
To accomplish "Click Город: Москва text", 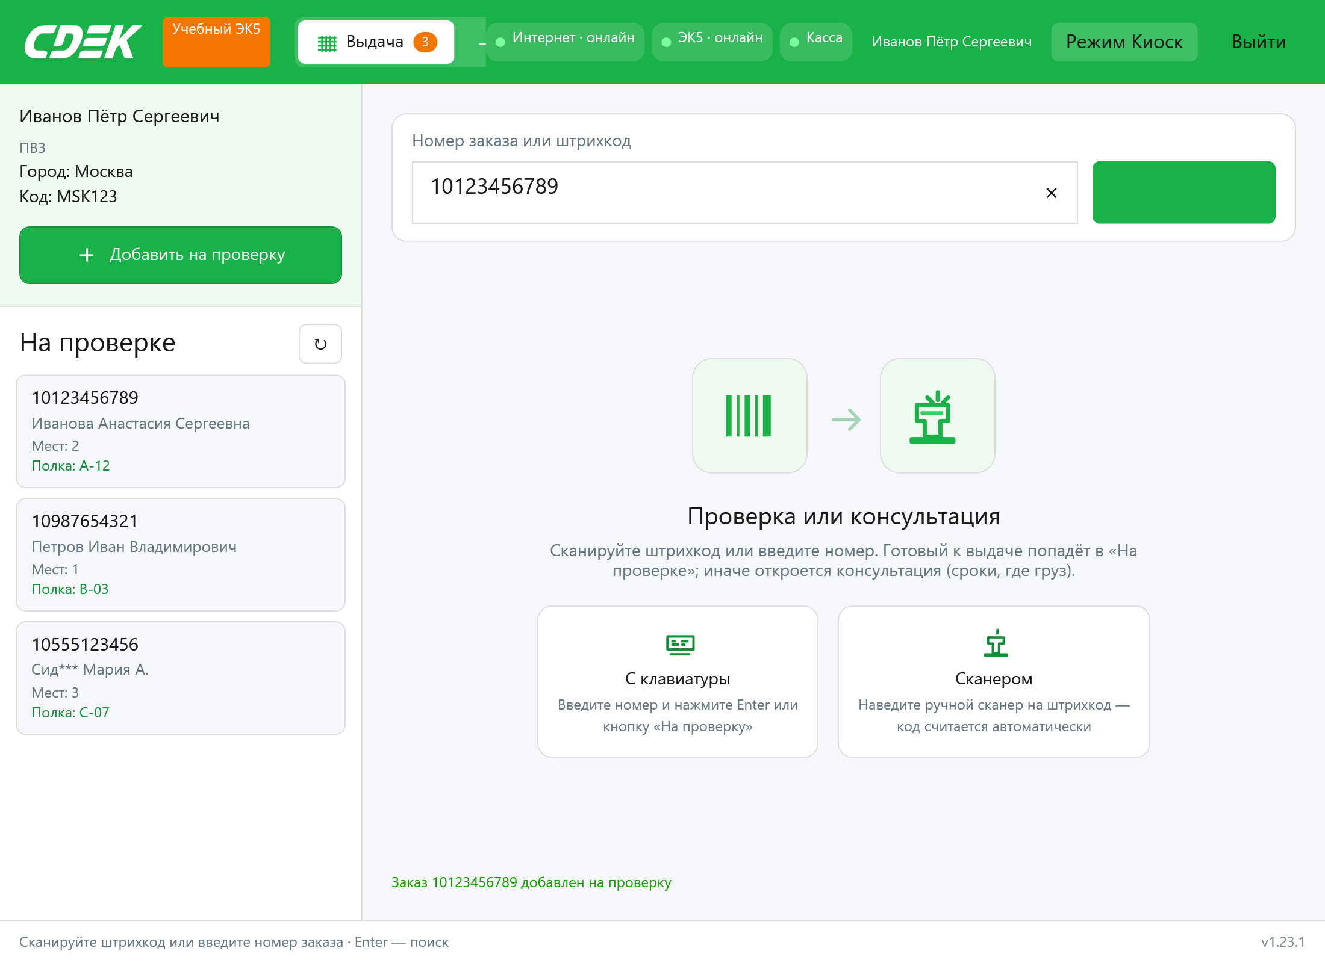I will tap(76, 172).
